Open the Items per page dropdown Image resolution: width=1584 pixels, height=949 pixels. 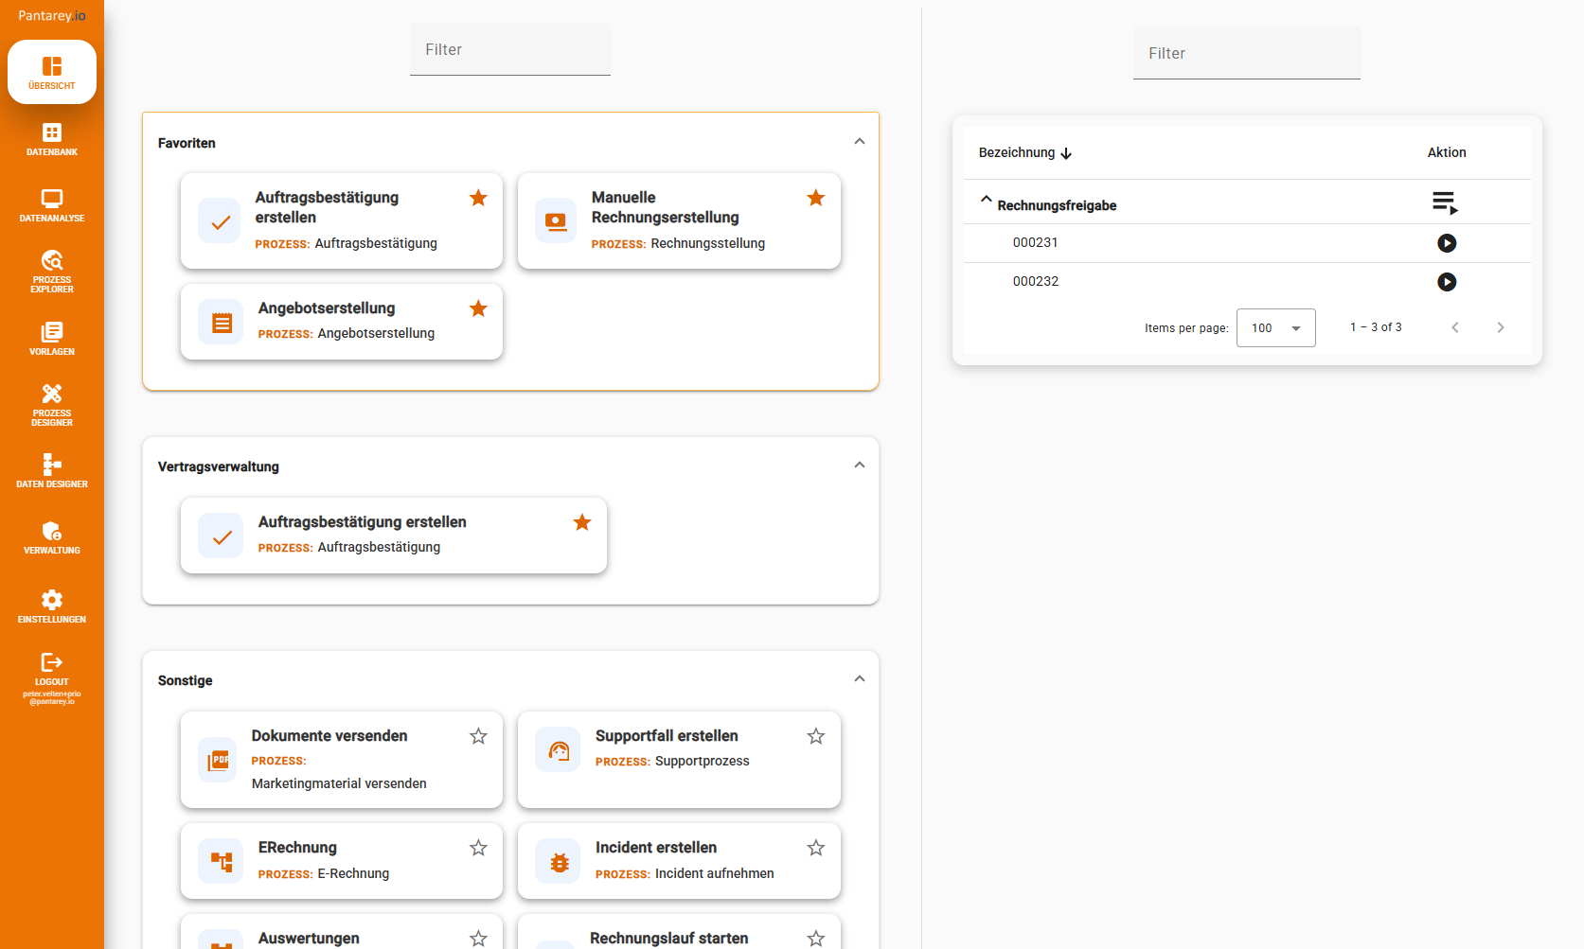1275,327
